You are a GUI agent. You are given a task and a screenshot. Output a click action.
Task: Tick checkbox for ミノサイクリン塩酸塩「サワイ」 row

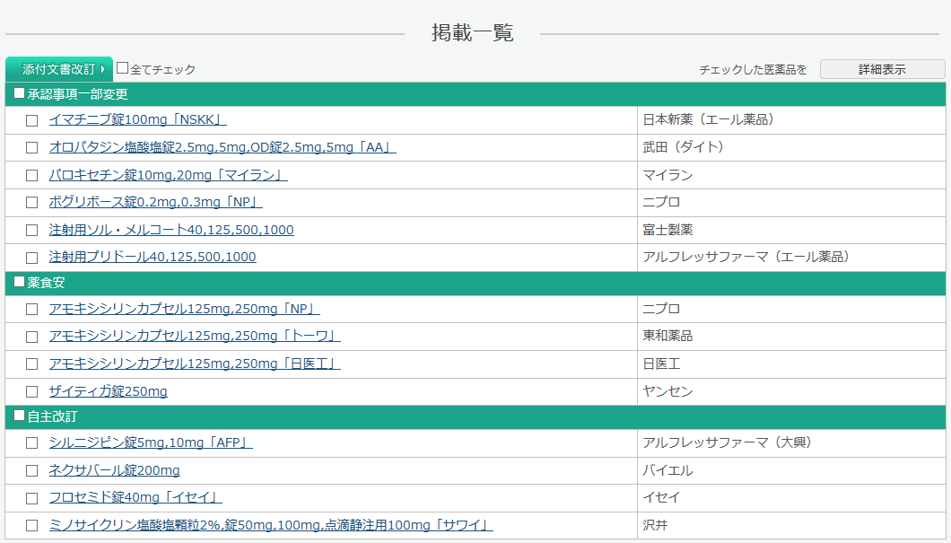coord(32,525)
